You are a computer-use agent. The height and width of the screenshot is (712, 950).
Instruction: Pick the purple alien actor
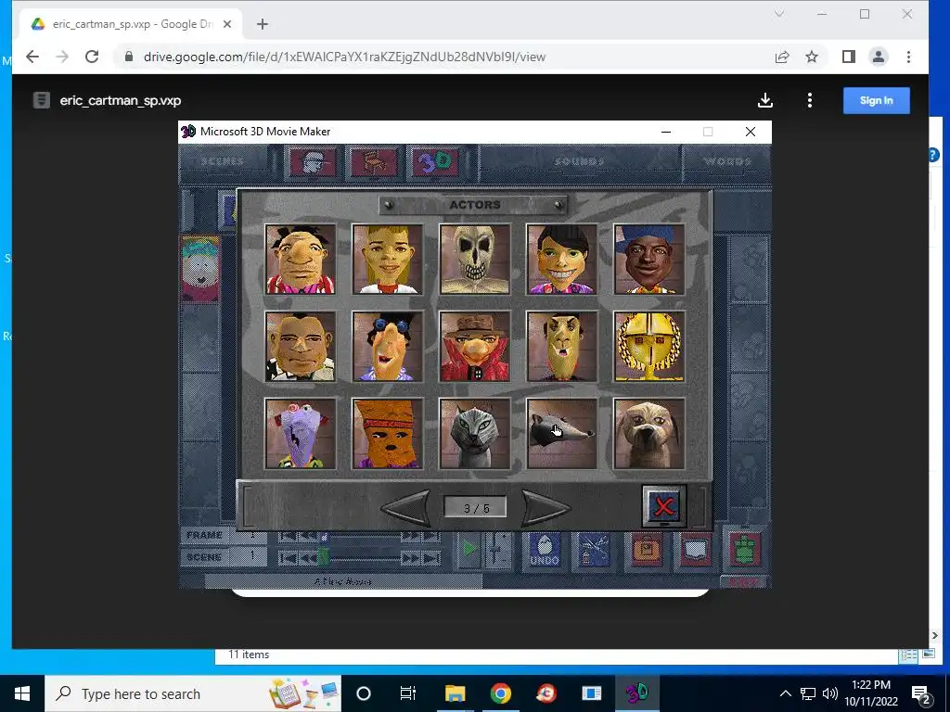[300, 434]
